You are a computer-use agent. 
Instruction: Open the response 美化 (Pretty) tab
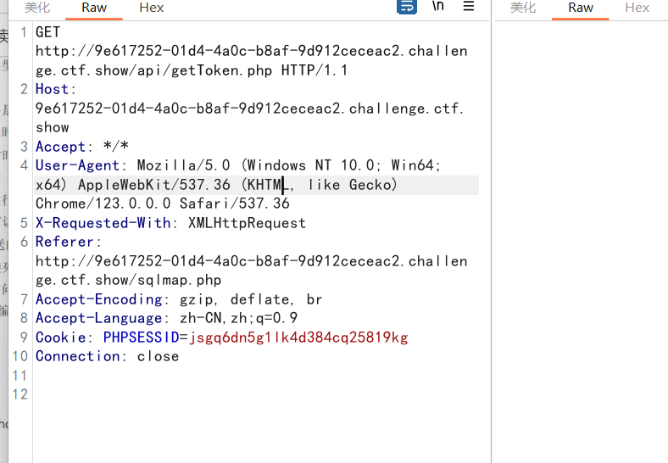tap(523, 8)
